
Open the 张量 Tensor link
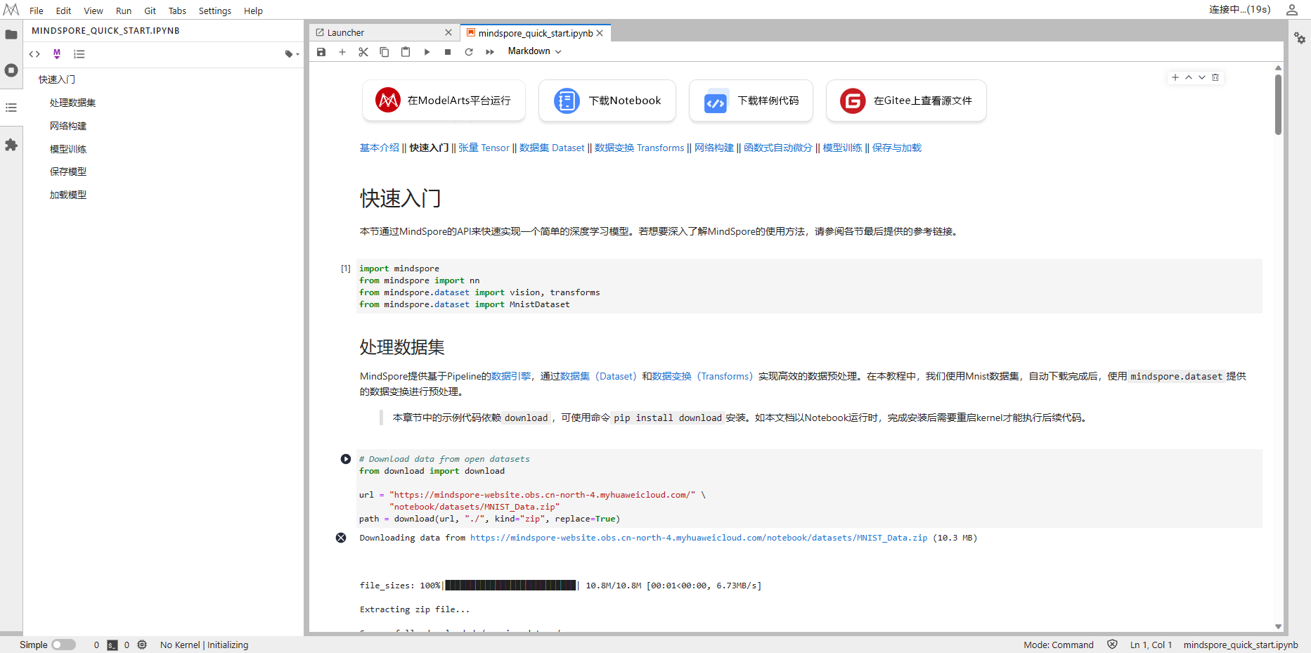click(484, 148)
